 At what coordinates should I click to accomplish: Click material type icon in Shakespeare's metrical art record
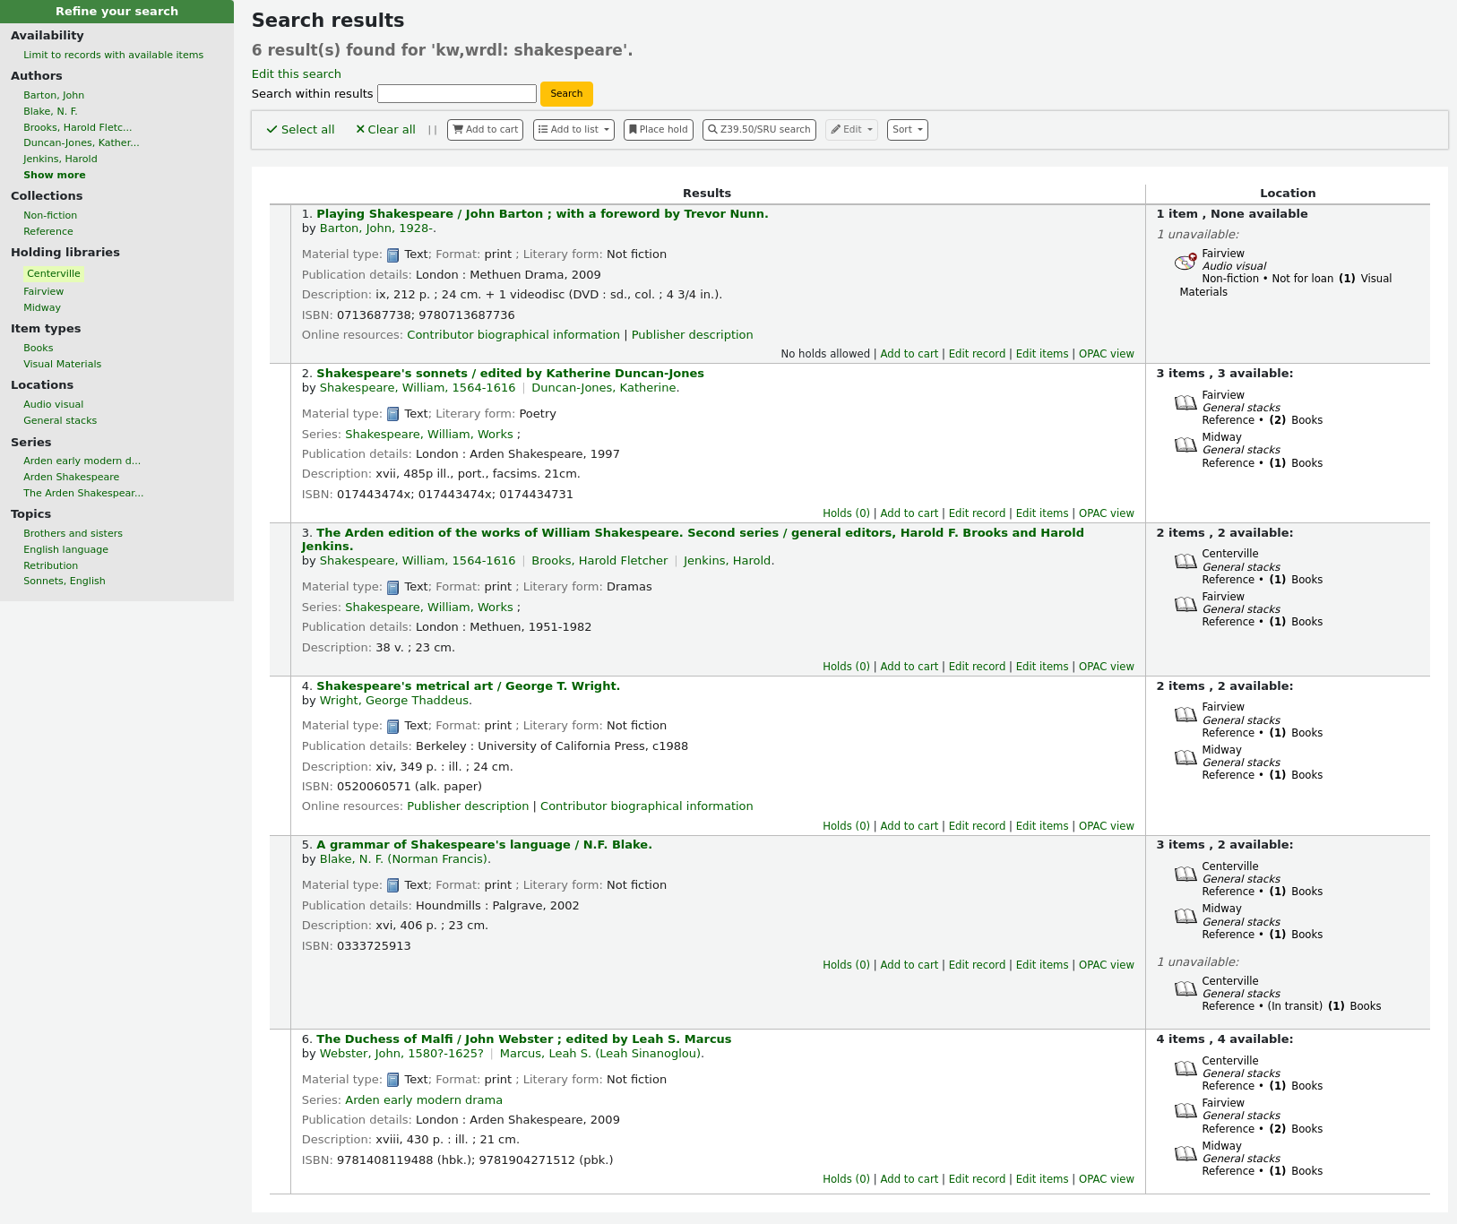click(x=392, y=727)
